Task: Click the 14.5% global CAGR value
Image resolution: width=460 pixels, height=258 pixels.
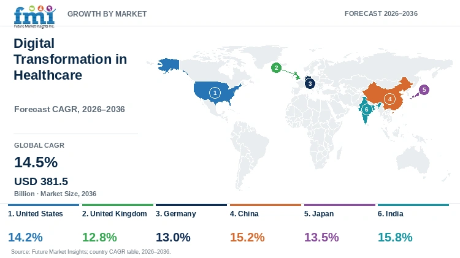Action: (x=36, y=162)
